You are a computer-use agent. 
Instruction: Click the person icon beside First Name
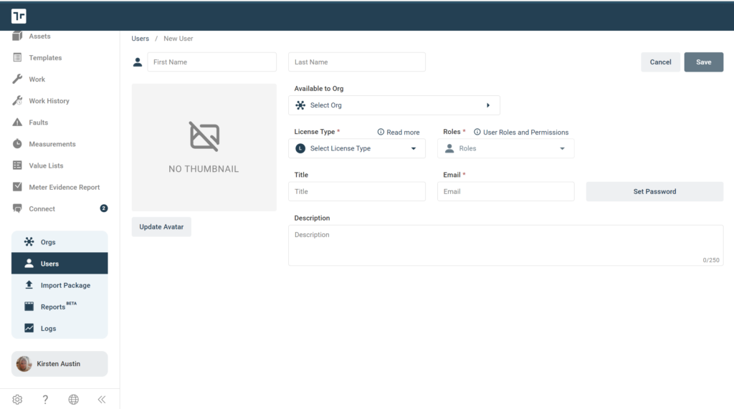click(x=138, y=62)
